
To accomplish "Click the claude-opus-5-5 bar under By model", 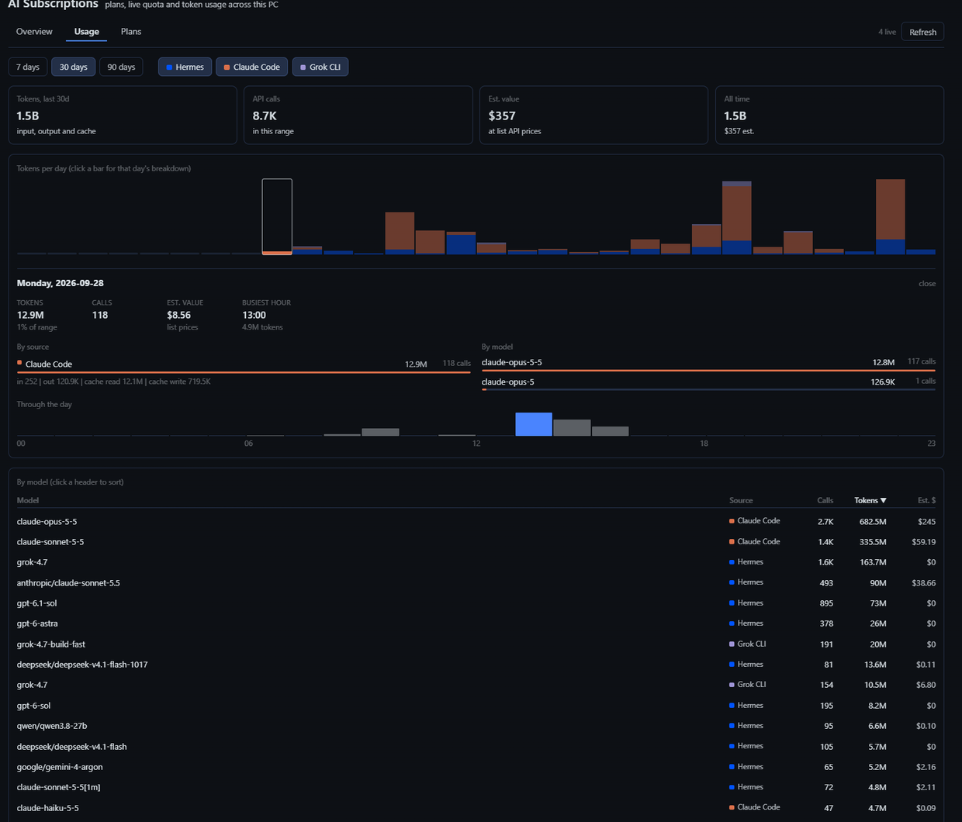I will pyautogui.click(x=708, y=371).
